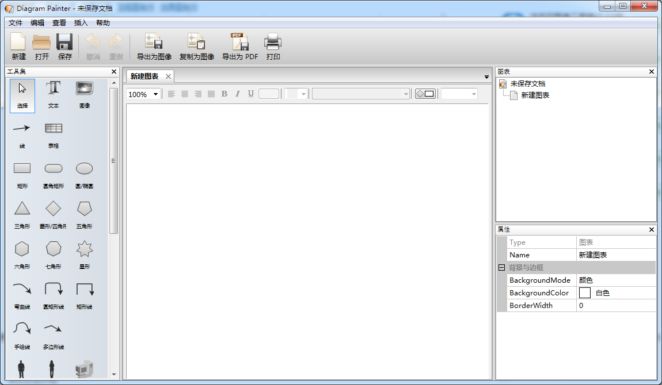662x385 pixels.
Task: Select 新建图表 tree node
Action: [535, 95]
